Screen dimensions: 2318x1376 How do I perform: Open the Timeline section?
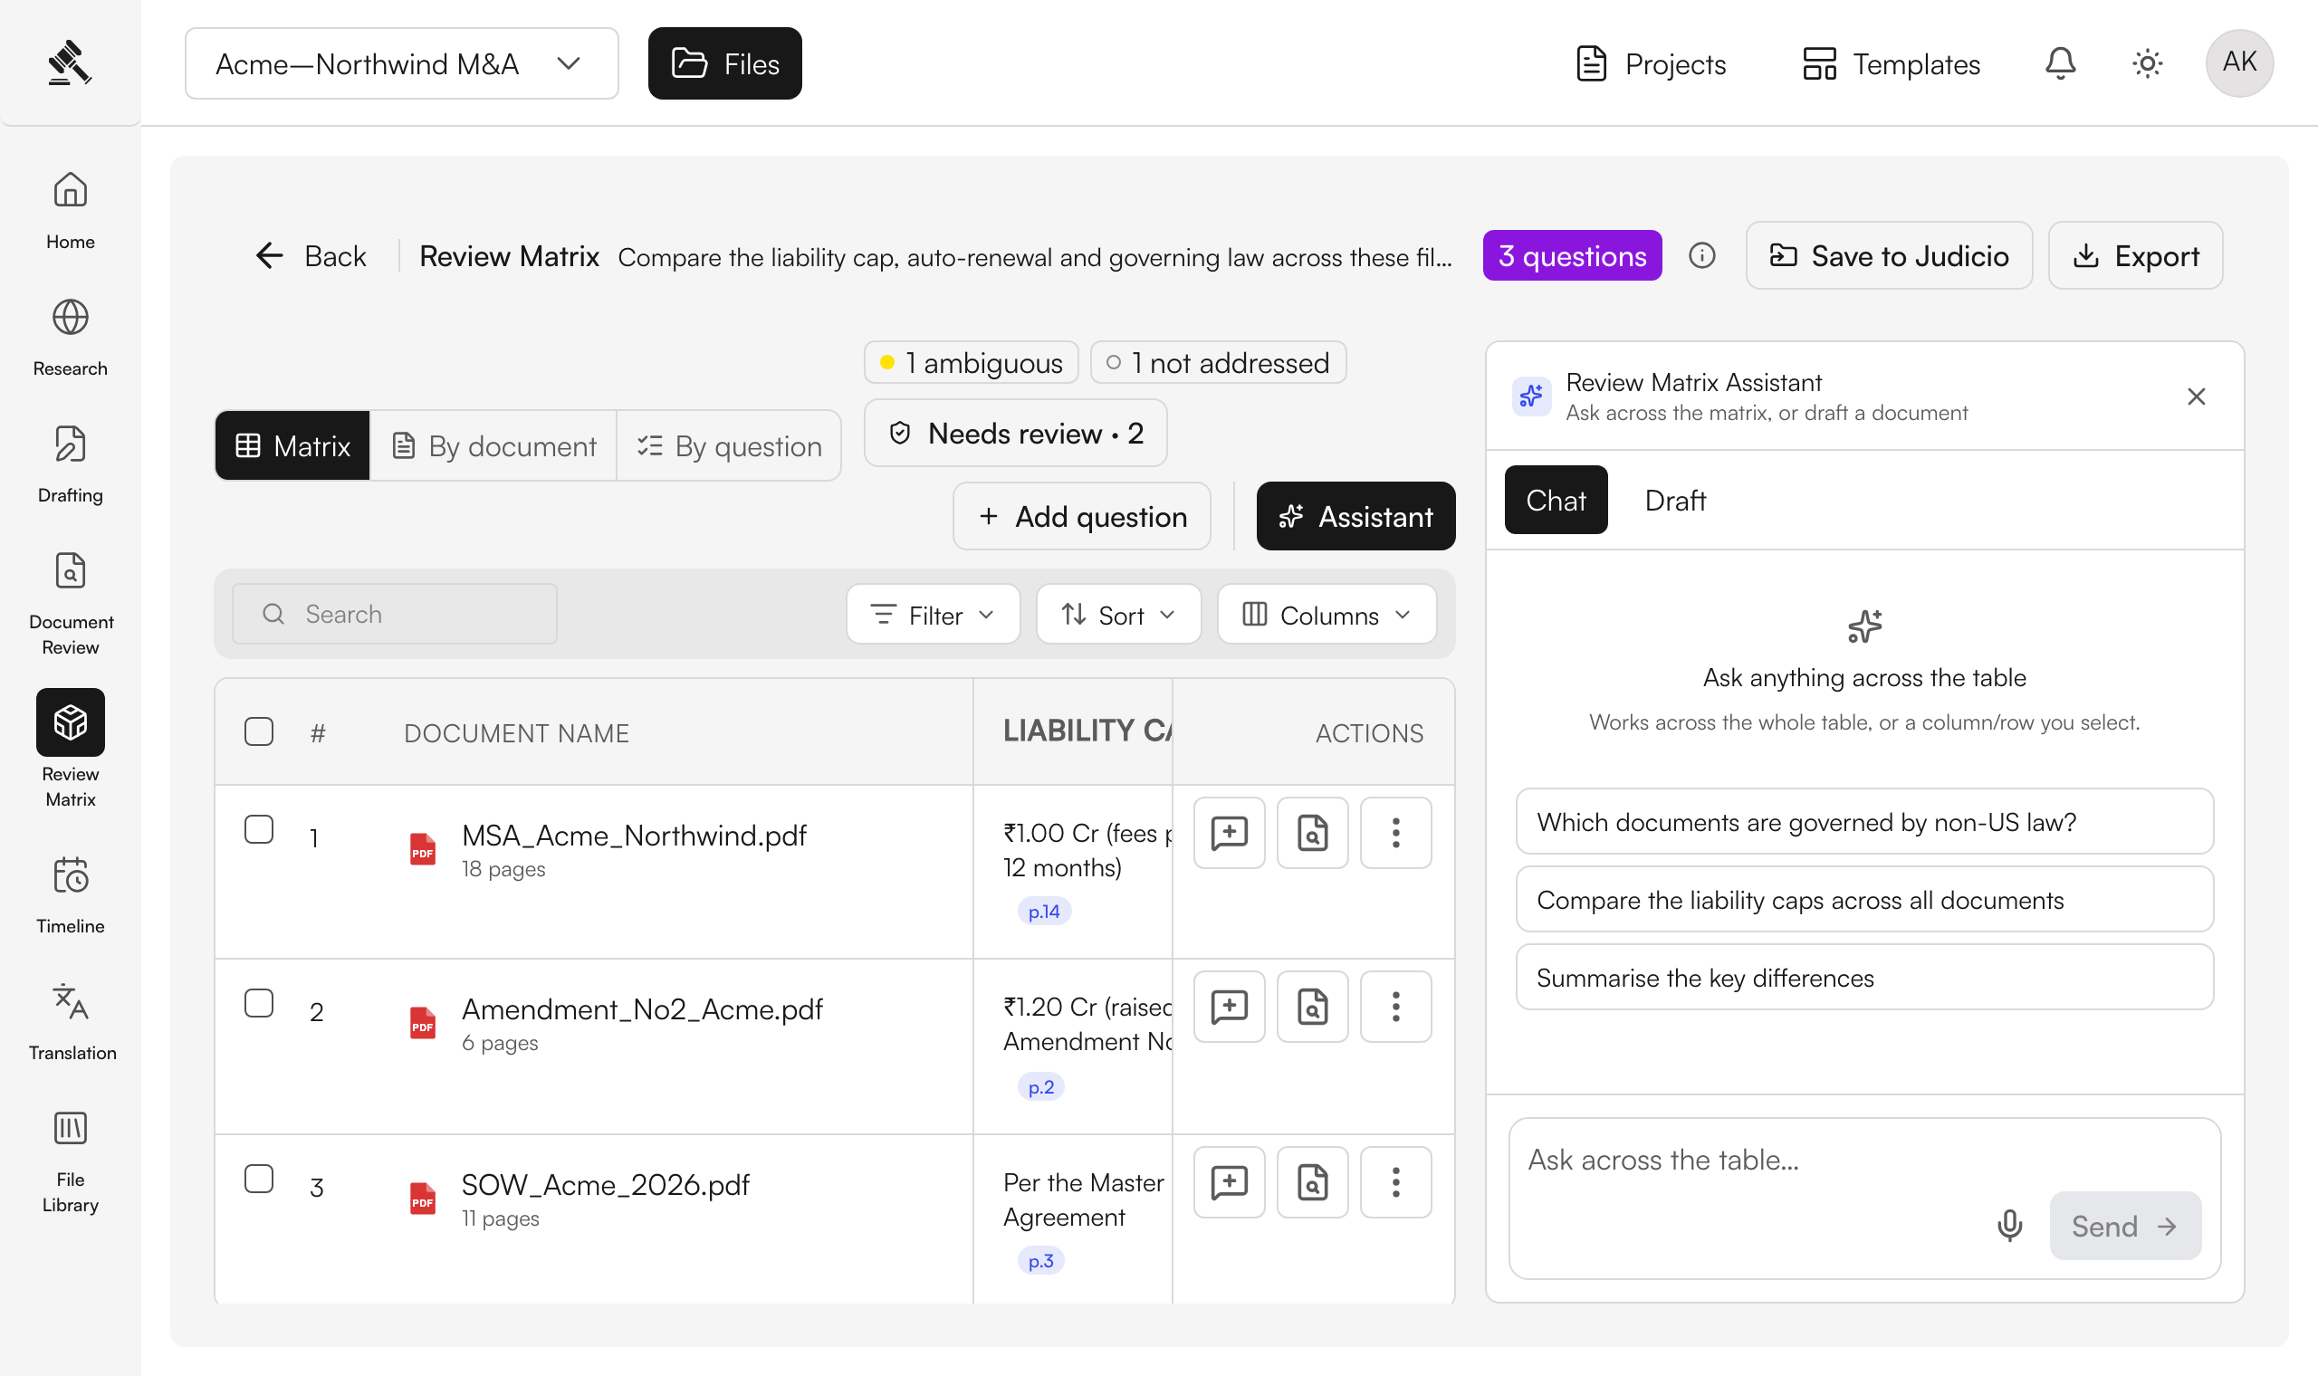coord(71,894)
